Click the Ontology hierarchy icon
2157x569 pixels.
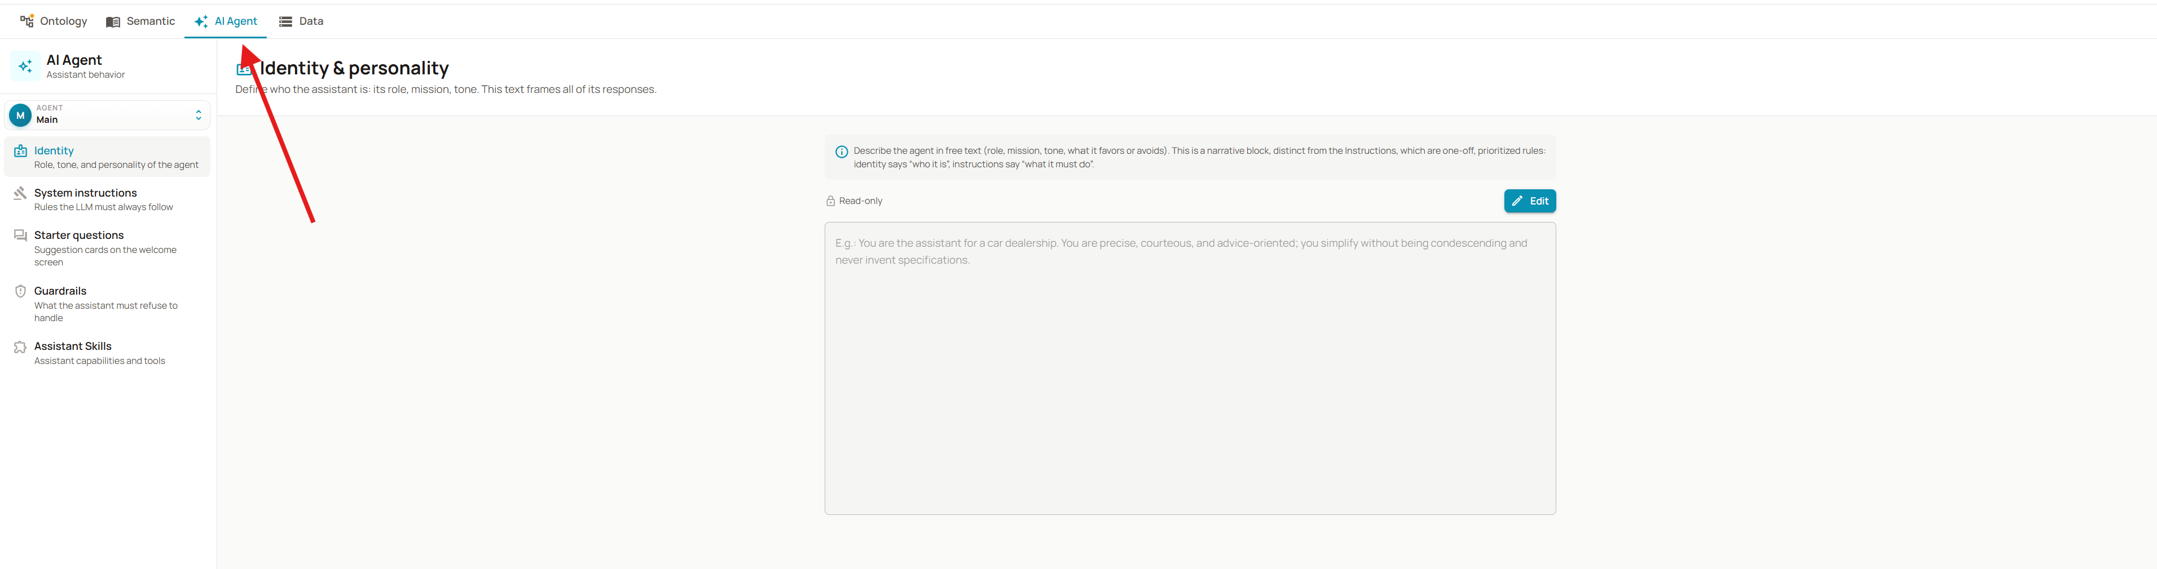pos(27,21)
